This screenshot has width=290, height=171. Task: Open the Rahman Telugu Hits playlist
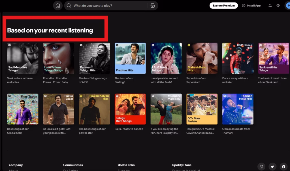(x=94, y=58)
